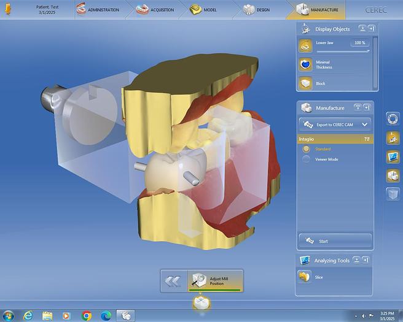Click the CEREC logo
403x322 pixels.
(x=376, y=10)
